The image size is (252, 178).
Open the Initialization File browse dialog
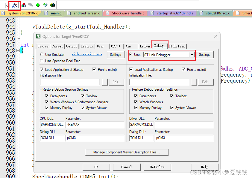pyautogui.click(x=104, y=82)
